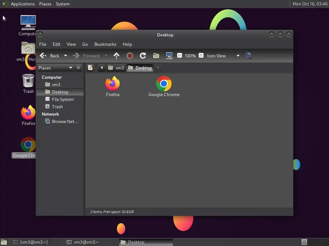Reload the current folder
Screen dimensions: 329x246
(x=143, y=56)
